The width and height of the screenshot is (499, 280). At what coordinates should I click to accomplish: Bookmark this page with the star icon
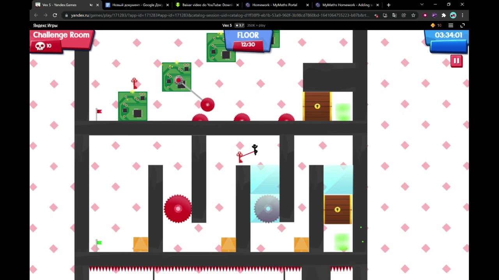[413, 15]
